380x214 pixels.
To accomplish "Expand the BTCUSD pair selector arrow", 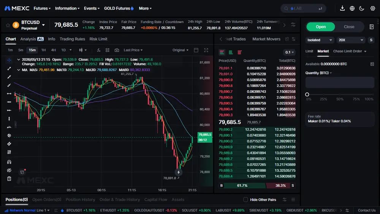I will coord(43,25).
